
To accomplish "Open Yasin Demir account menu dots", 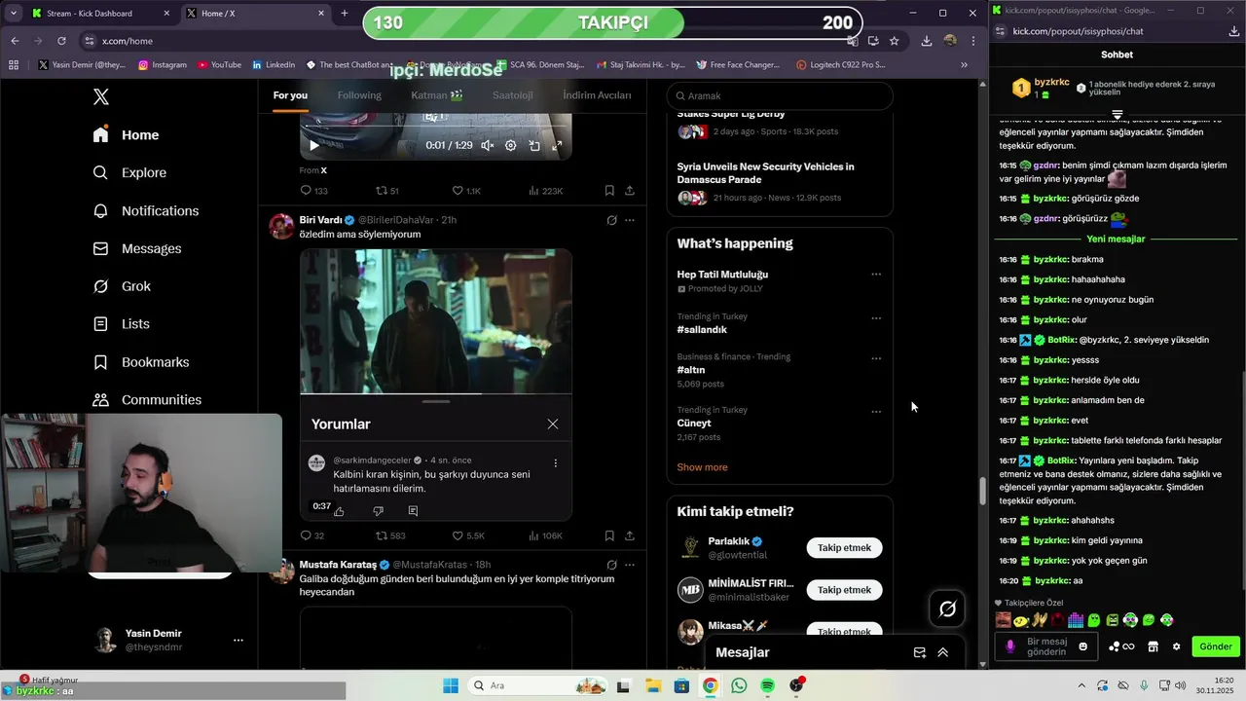I will (238, 640).
